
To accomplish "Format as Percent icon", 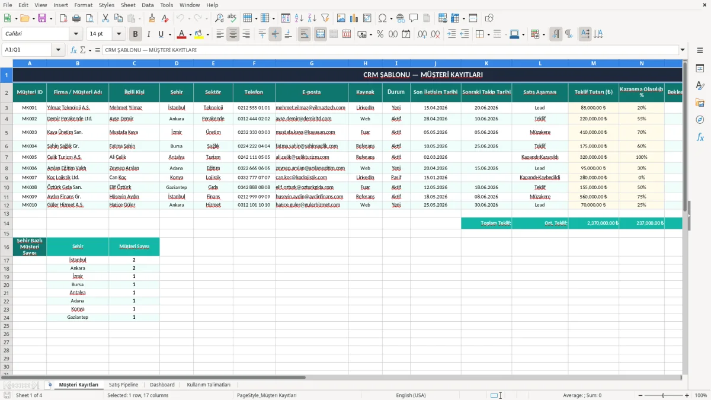I will [x=380, y=34].
